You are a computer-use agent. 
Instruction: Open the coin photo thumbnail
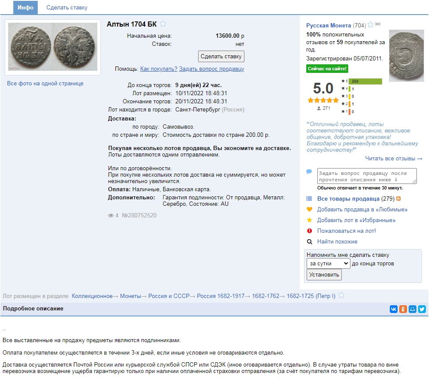53,47
